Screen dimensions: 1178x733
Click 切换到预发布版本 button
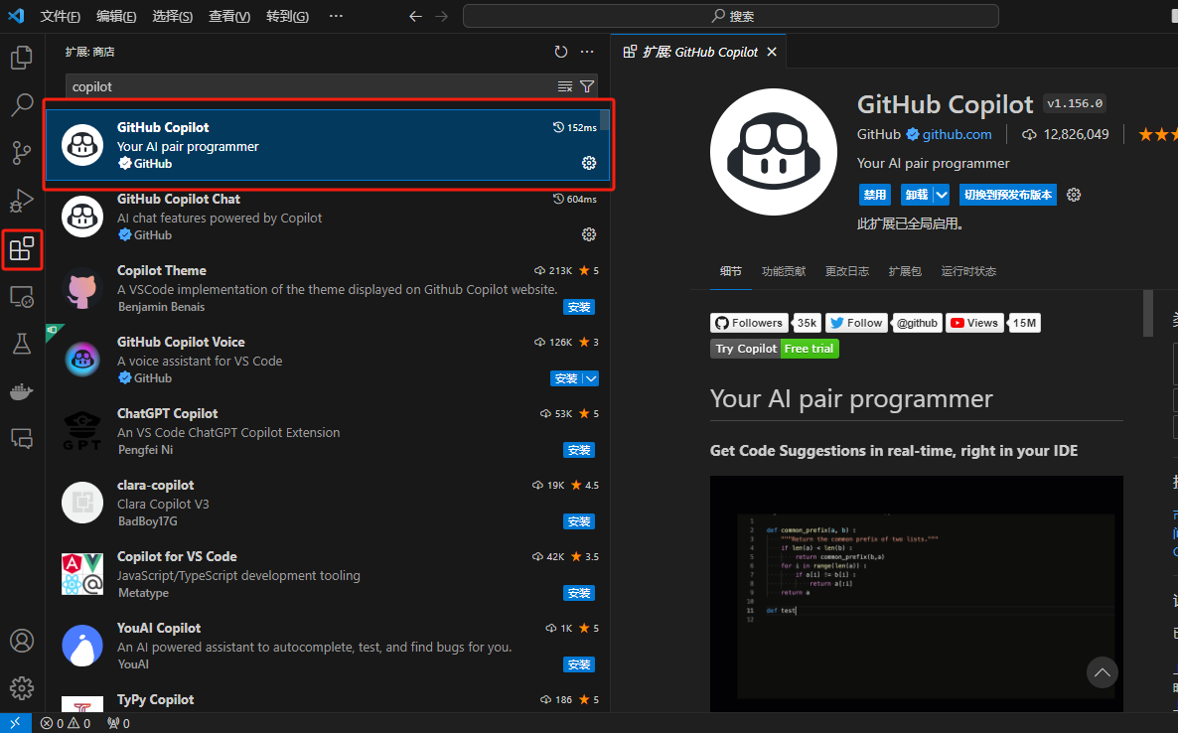pyautogui.click(x=1008, y=195)
